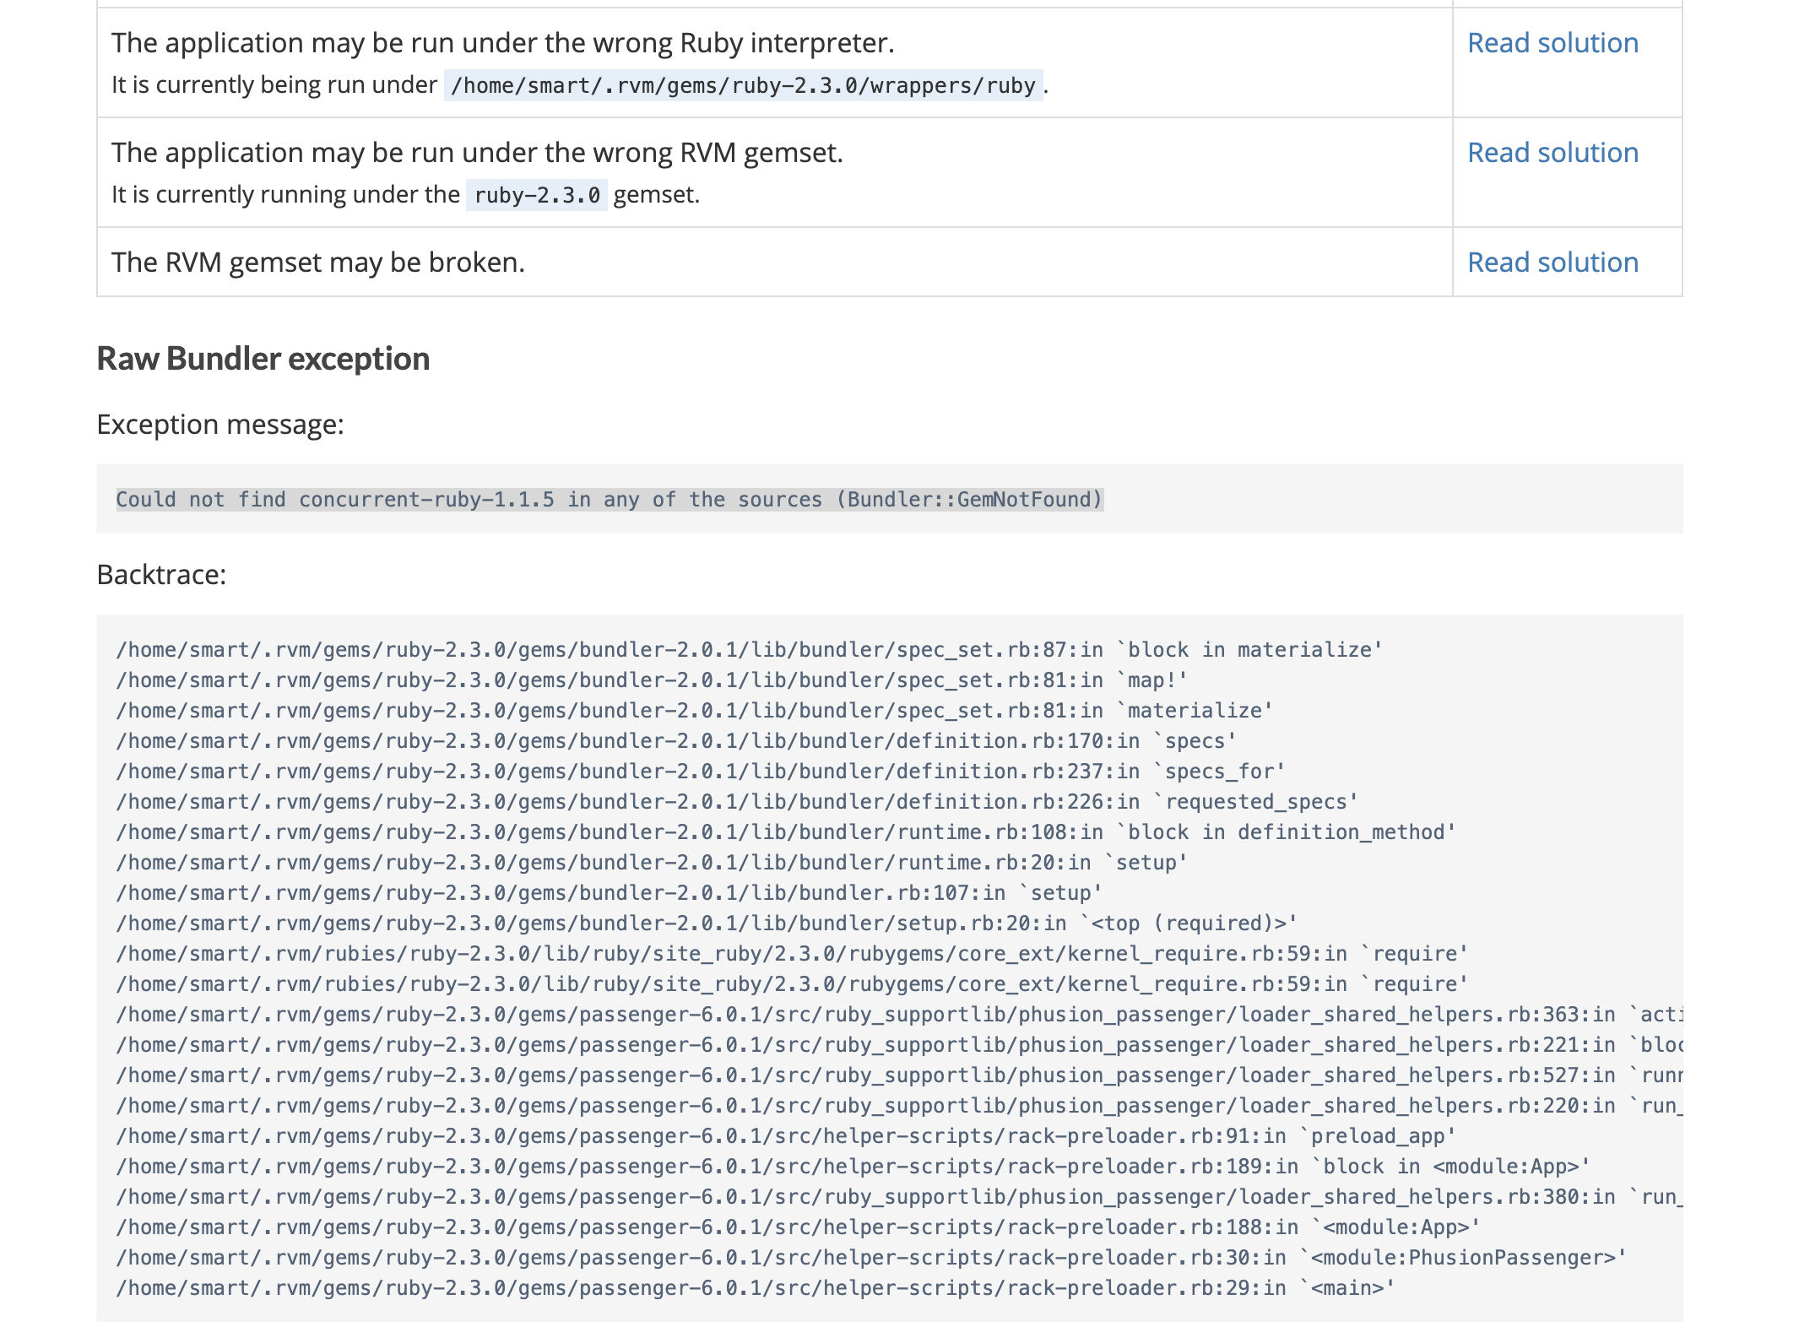The width and height of the screenshot is (1799, 1327).
Task: Click the Exception message label
Action: pos(221,424)
